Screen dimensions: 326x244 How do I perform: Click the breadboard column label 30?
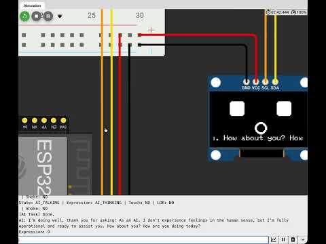[140, 16]
